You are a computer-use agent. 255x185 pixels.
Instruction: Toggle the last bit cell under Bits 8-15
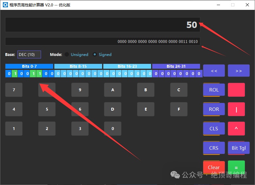101,74
